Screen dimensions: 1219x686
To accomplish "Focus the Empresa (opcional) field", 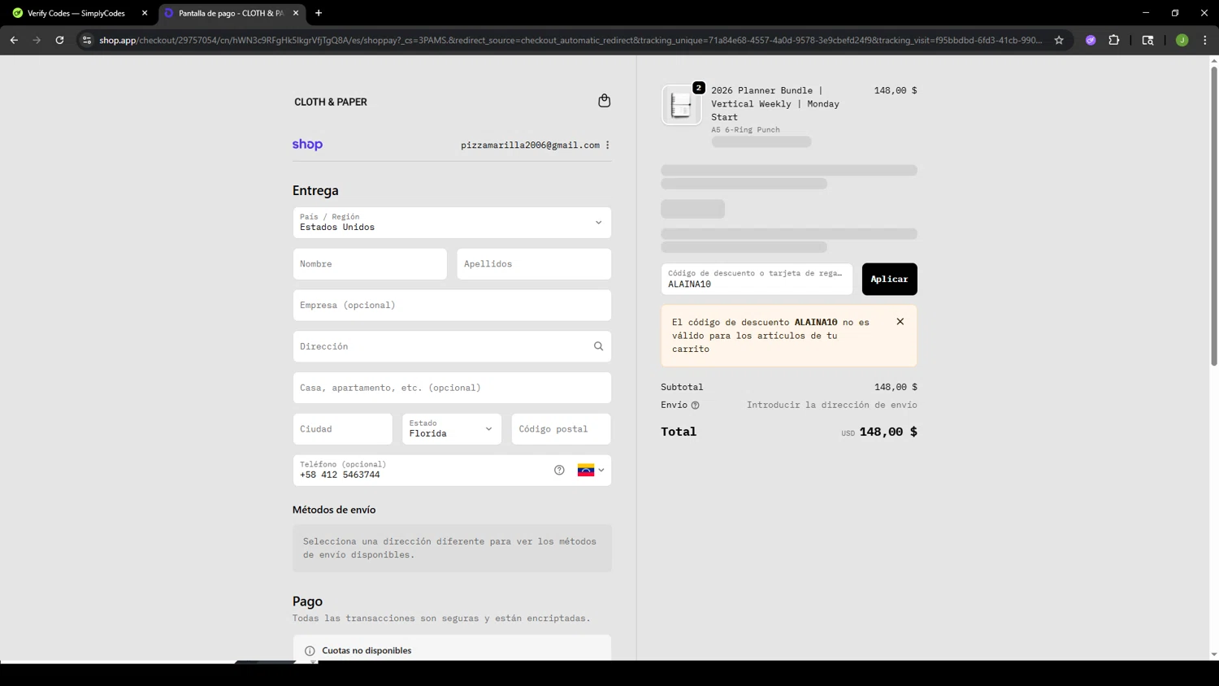I will click(452, 306).
